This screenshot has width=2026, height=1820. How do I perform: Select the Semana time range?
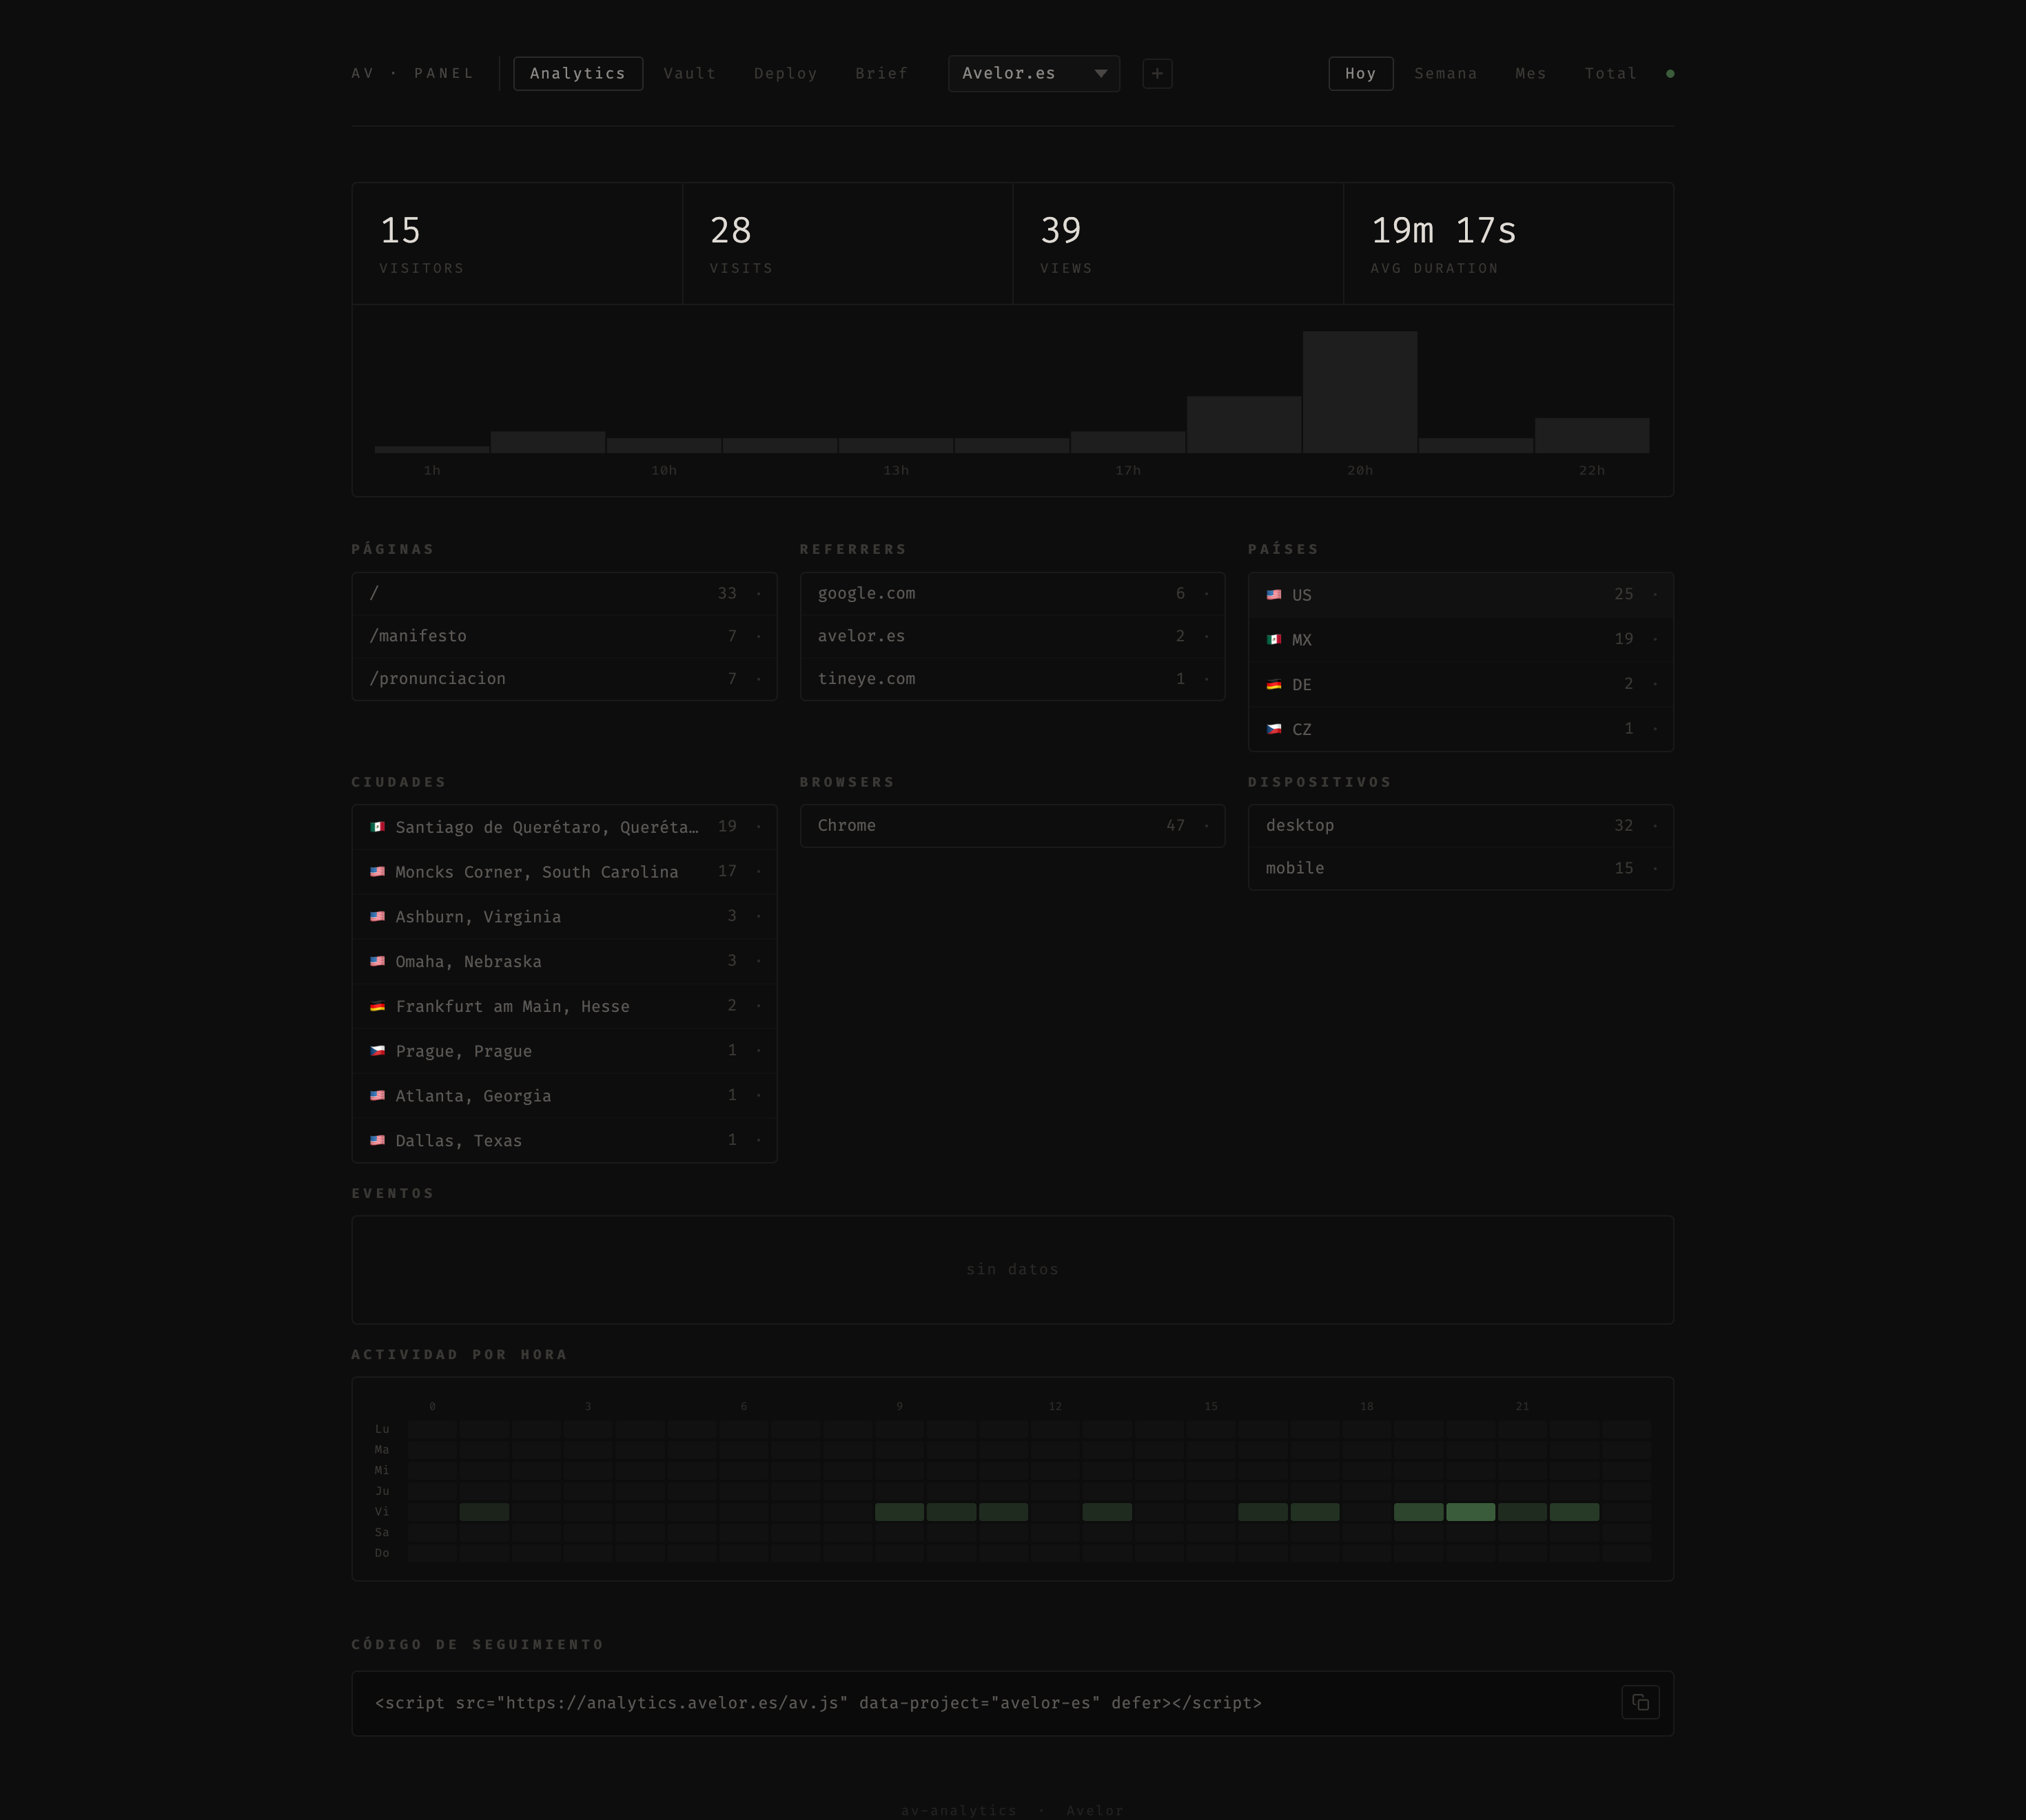point(1446,73)
